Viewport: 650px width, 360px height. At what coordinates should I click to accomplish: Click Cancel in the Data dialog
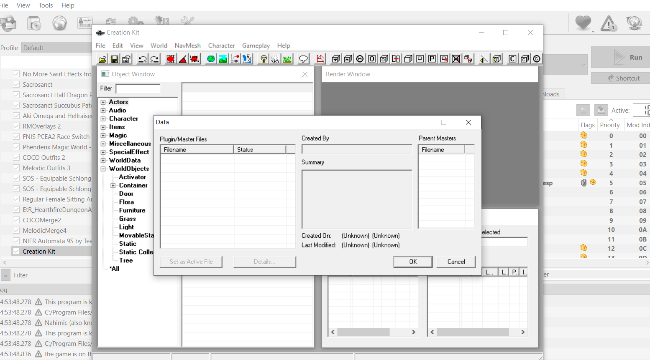pos(456,262)
